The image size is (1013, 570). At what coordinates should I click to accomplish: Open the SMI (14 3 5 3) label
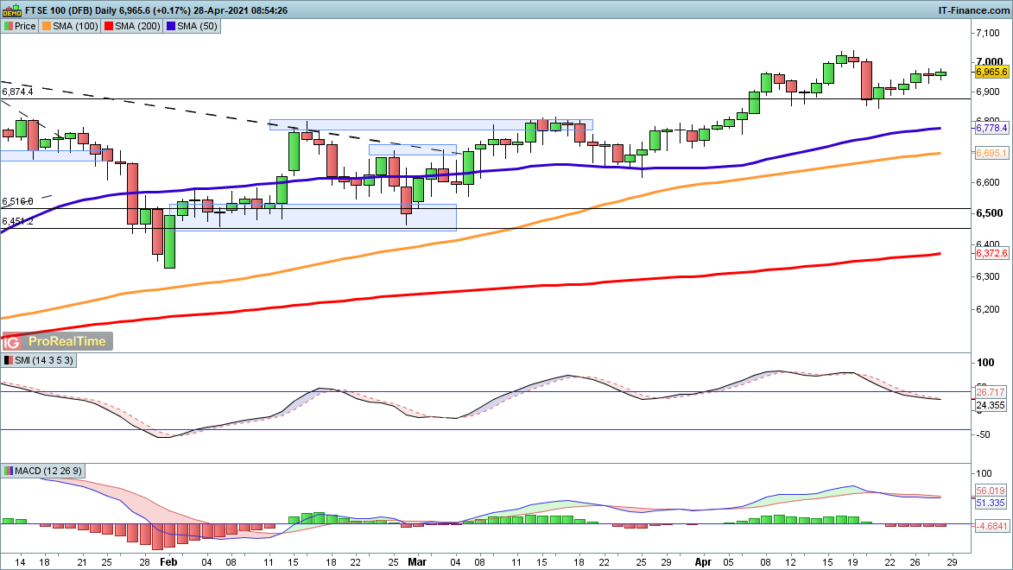click(x=44, y=360)
